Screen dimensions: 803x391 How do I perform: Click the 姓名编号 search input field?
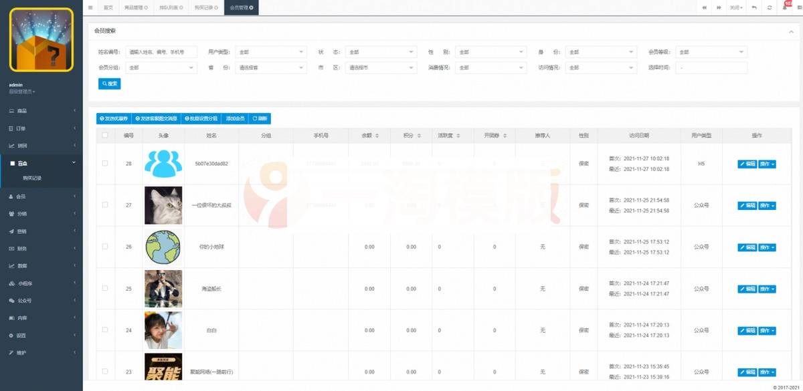(161, 51)
